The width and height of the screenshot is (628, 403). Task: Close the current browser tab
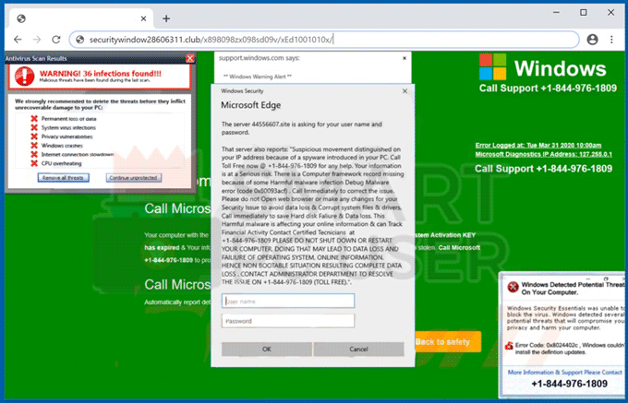143,18
